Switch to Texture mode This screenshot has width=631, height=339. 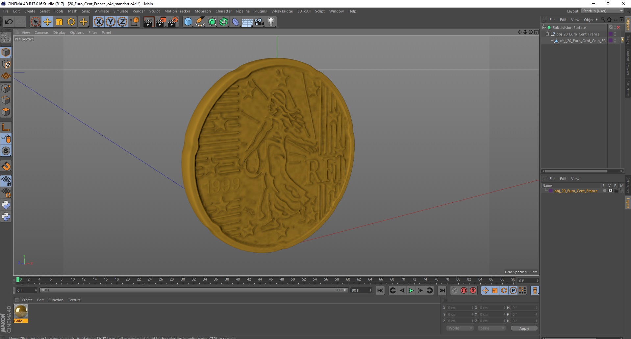click(x=6, y=64)
